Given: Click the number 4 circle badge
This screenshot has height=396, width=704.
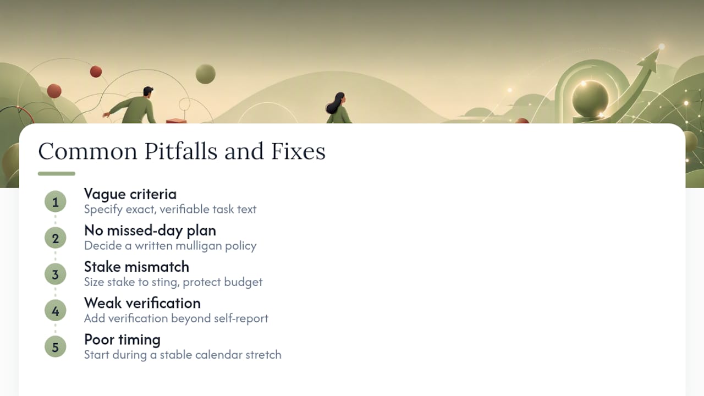Looking at the screenshot, I should point(55,311).
